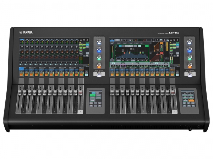
Task: Select the orange-lit knob, right user-defined knobs
Action: pos(190,65)
